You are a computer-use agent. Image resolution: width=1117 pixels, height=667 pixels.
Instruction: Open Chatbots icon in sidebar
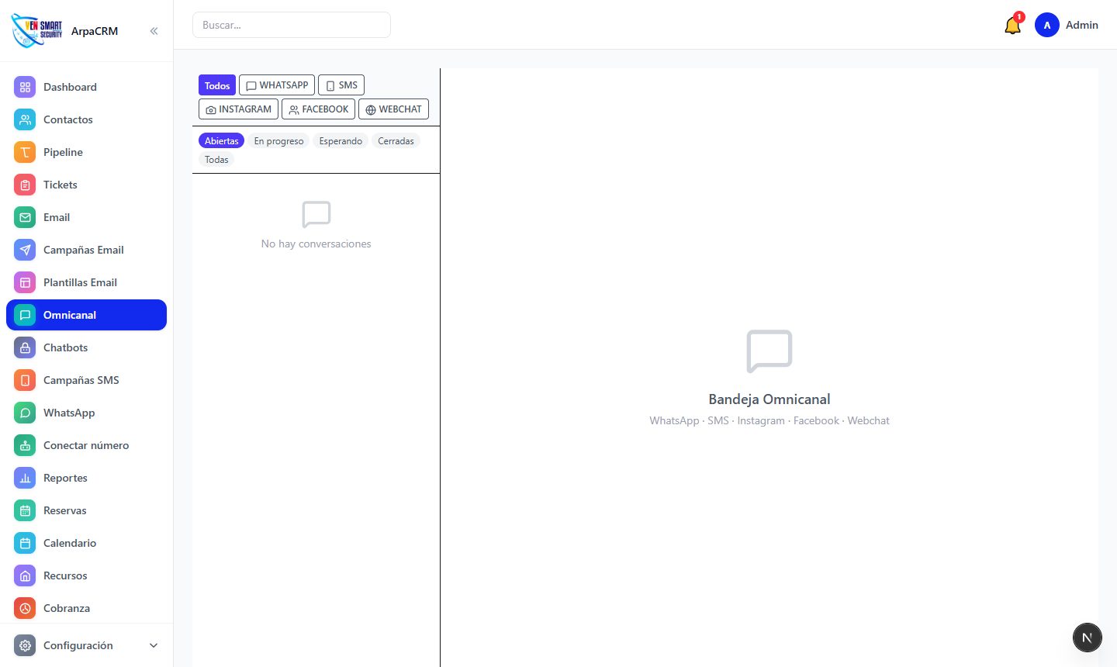click(x=25, y=347)
